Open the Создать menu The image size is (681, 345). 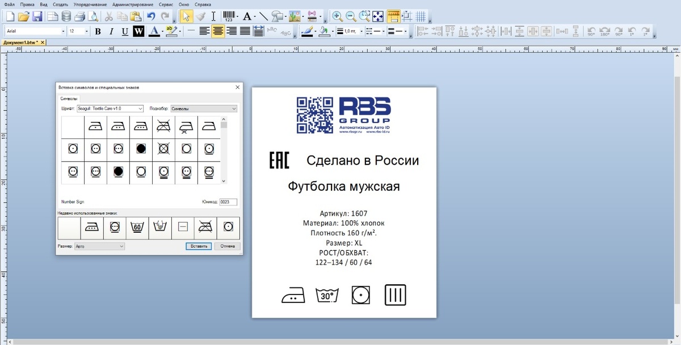[x=61, y=4]
